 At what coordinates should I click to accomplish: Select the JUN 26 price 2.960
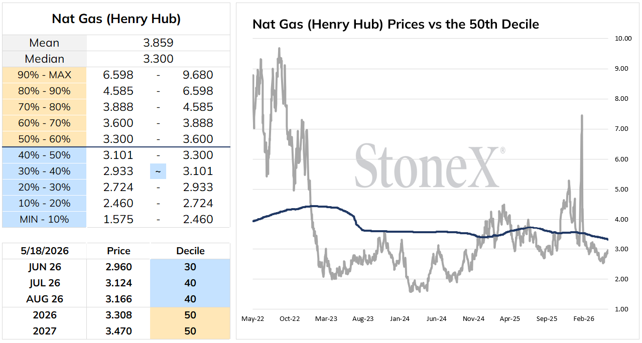tap(118, 267)
